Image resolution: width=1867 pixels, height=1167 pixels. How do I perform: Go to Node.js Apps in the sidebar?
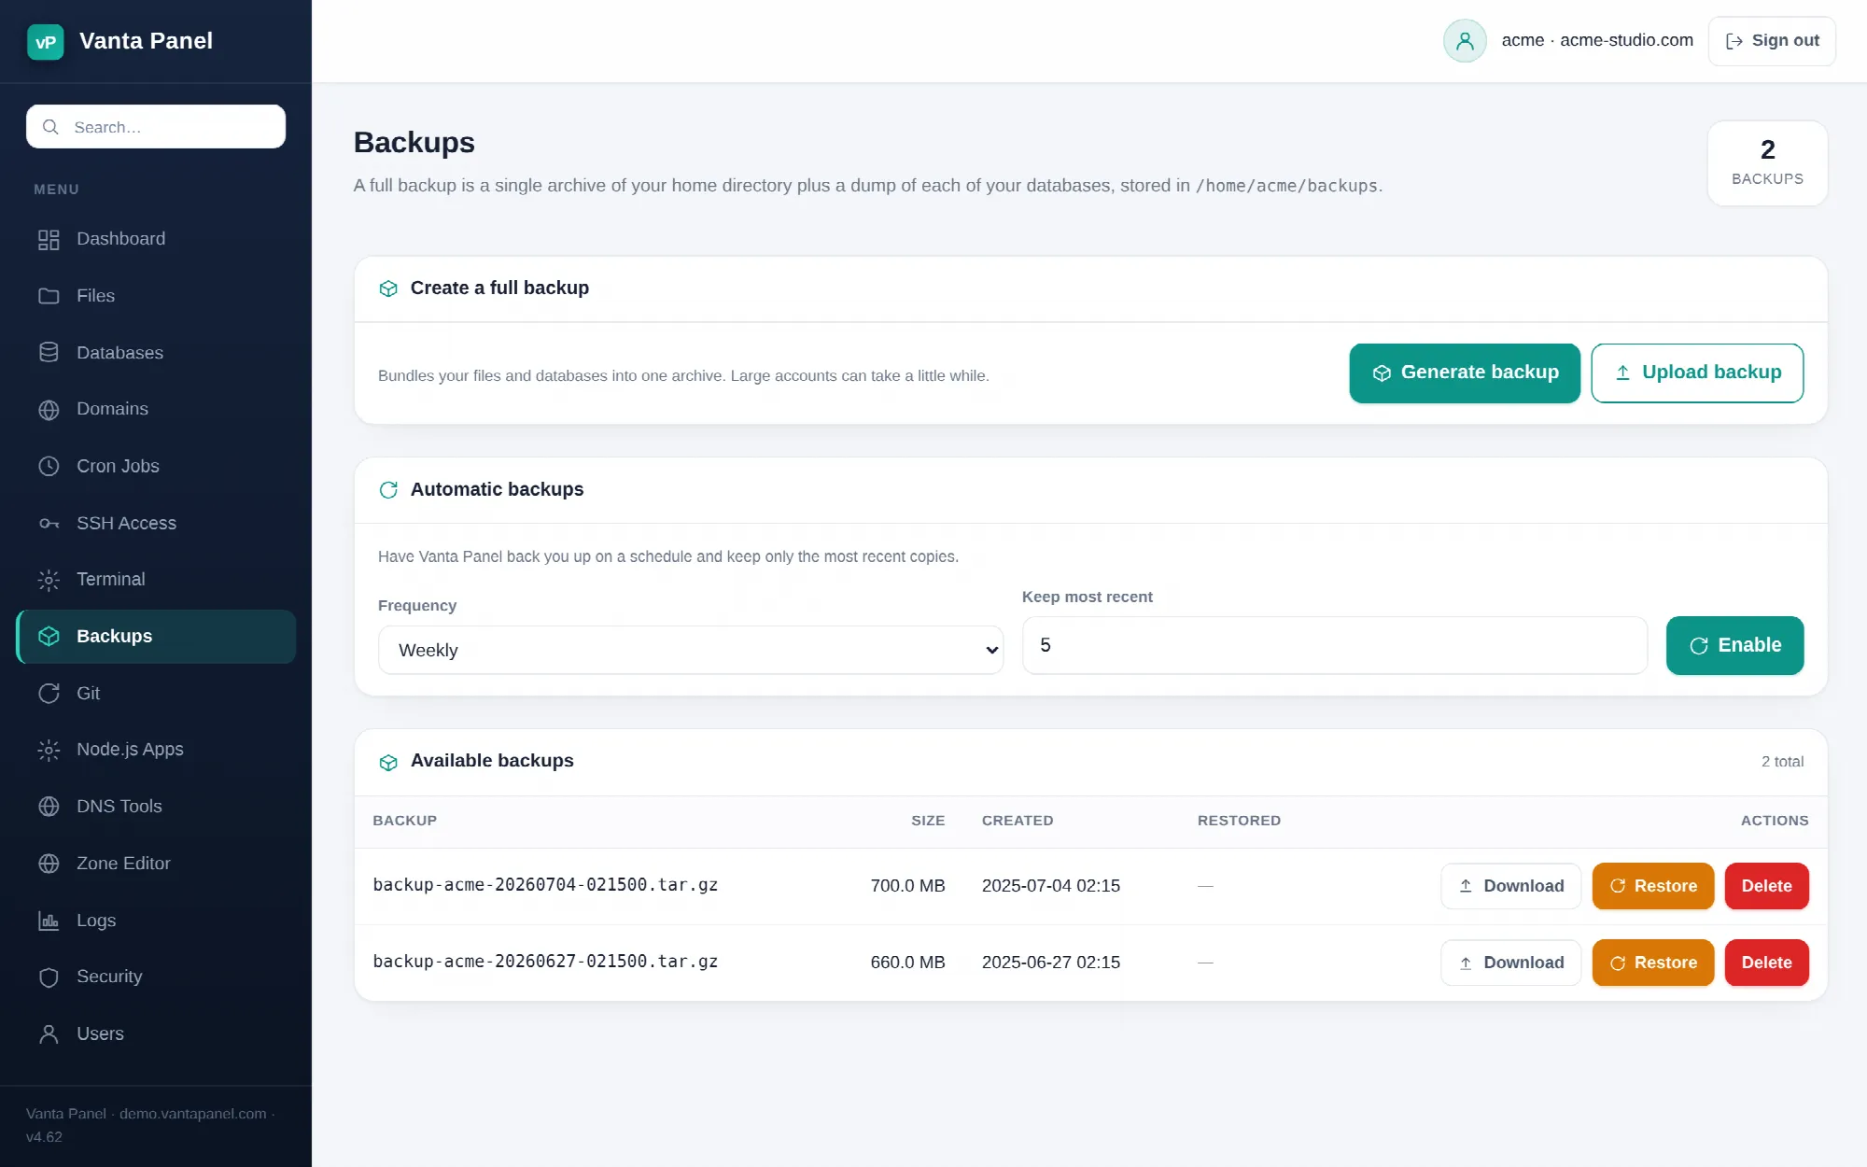click(156, 750)
